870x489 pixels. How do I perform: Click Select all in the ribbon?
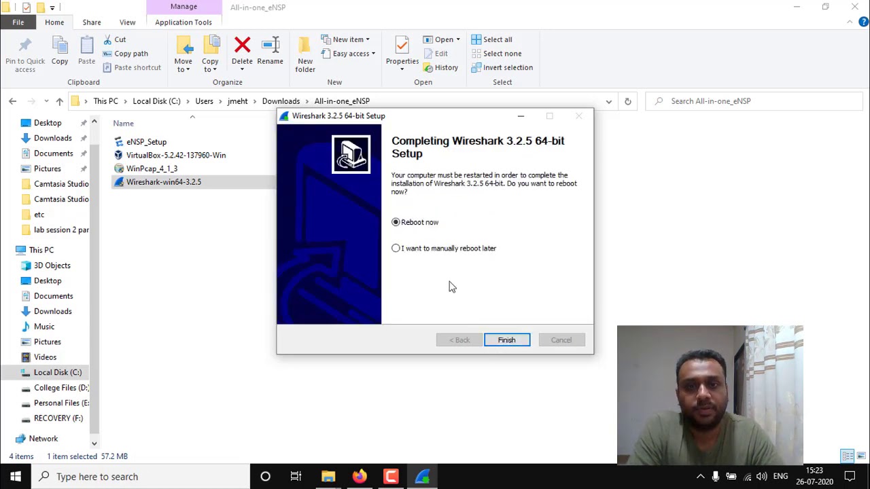(x=491, y=39)
